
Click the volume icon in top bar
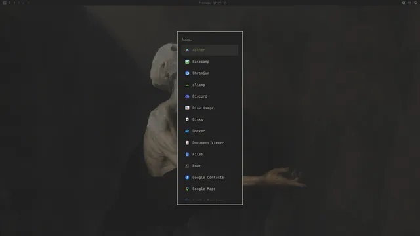pos(409,3)
